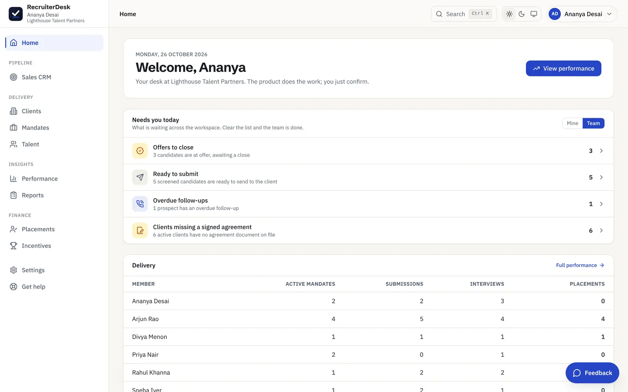This screenshot has width=628, height=392.
Task: Open Placements under Finance
Action: pos(54,229)
